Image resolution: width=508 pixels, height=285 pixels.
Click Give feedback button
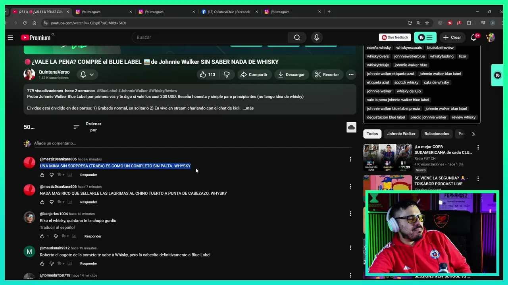tap(395, 38)
